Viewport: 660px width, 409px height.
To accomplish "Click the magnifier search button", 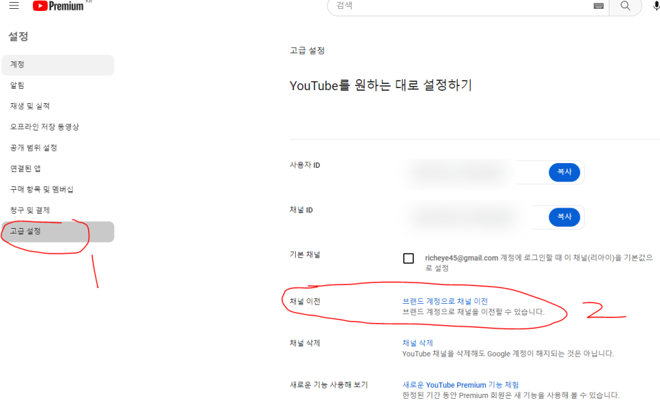I will [625, 6].
